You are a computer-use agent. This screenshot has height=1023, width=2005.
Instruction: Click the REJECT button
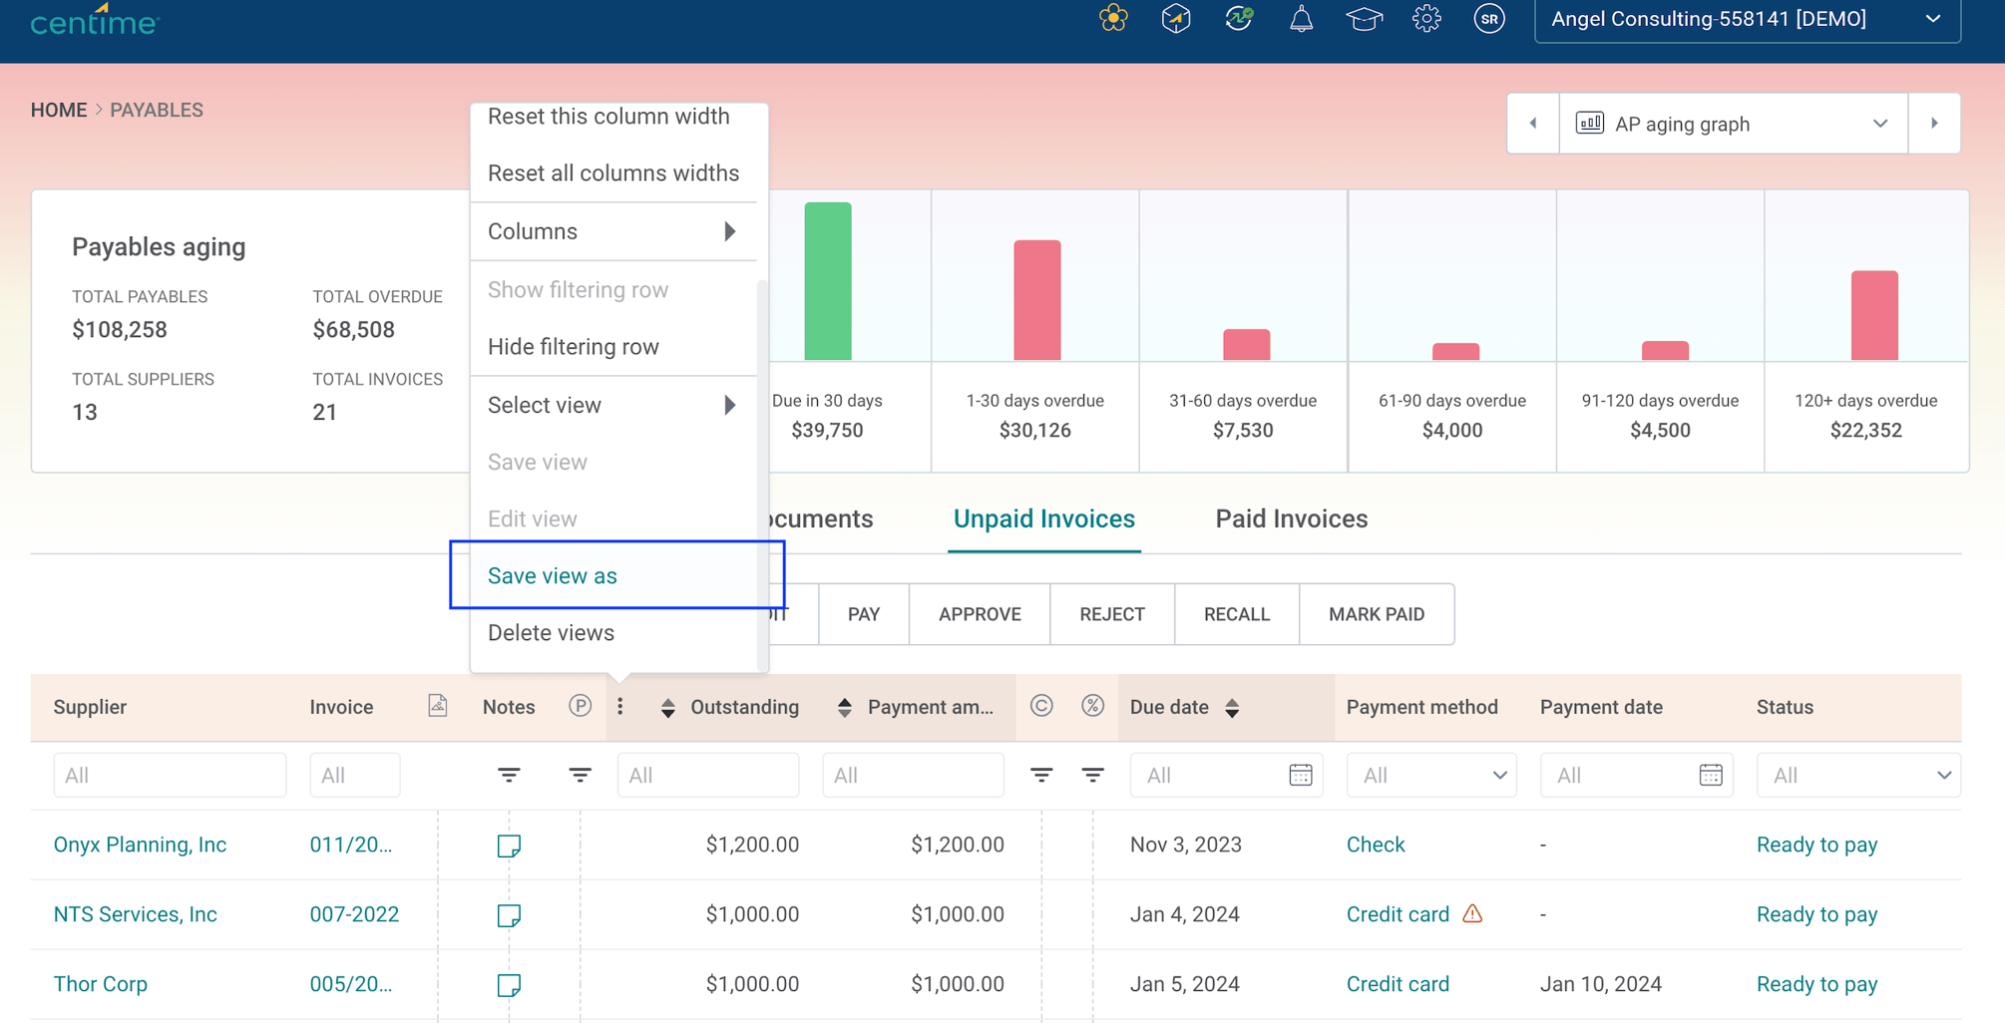pos(1112,614)
